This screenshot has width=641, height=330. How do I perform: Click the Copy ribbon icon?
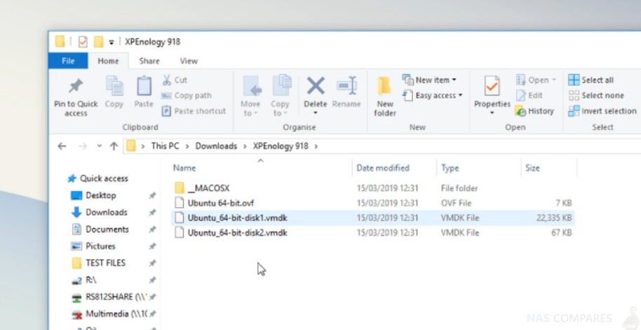pyautogui.click(x=114, y=86)
